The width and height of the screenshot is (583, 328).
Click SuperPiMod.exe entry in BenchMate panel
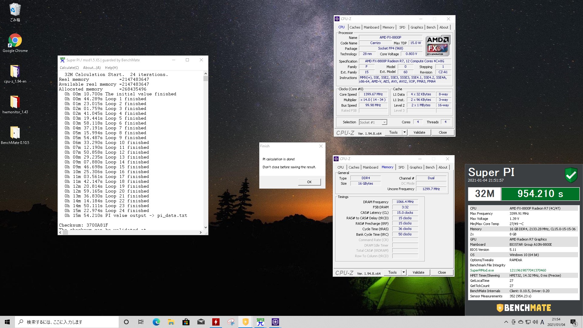482,270
